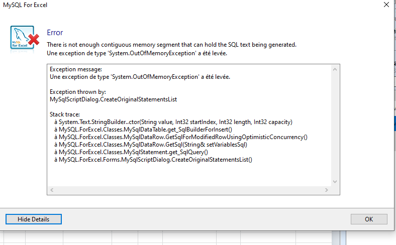
Task: Click the horizontal scroll right arrow
Action: coord(327,190)
